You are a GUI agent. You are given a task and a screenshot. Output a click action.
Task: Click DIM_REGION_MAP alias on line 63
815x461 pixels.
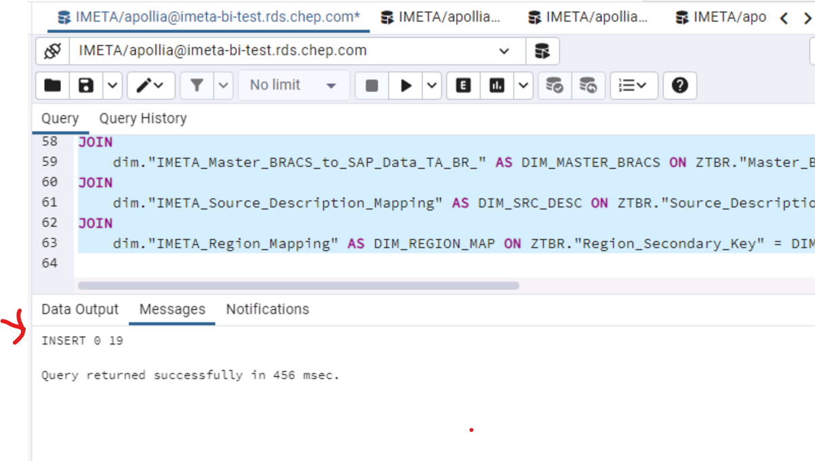coord(434,243)
